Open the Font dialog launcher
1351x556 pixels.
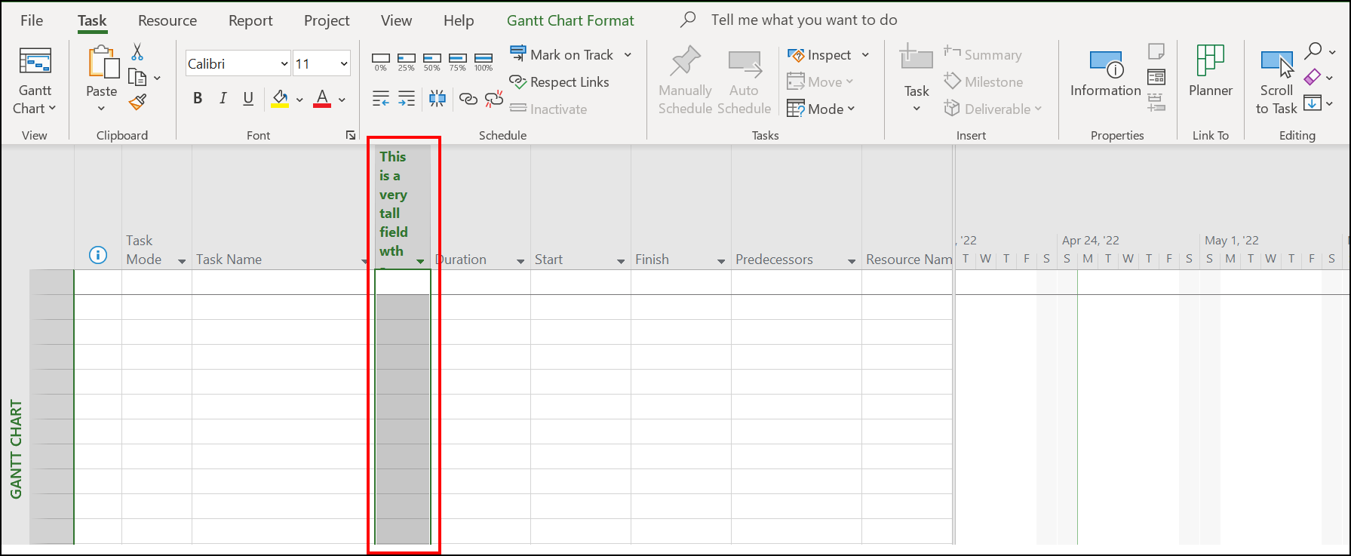(x=351, y=135)
